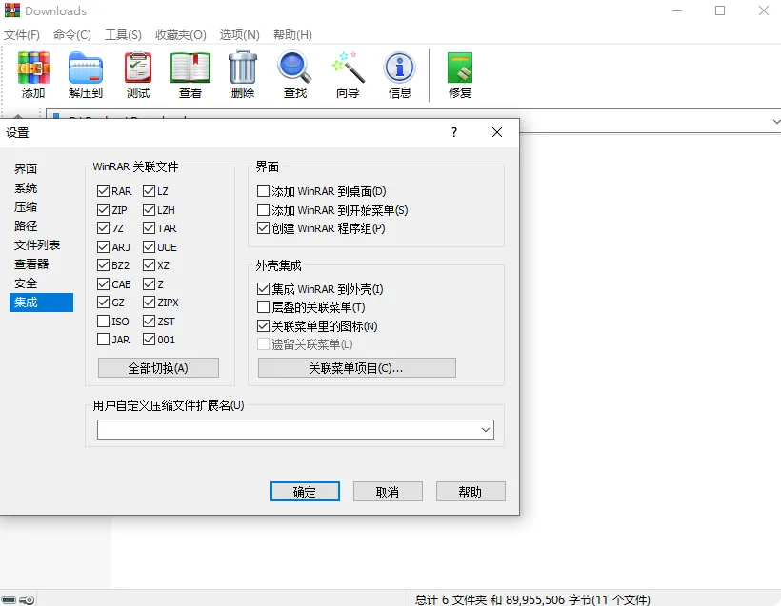The height and width of the screenshot is (606, 781).
Task: Click the WinRAR app icon in title bar
Action: pyautogui.click(x=12, y=10)
